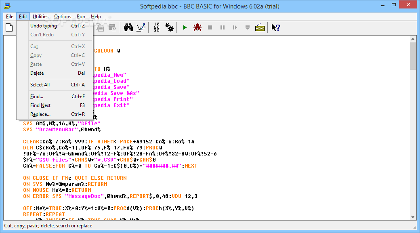The image size is (420, 233).
Task: Click the line ON CLOSE IF FNc QUIT
Action: (x=75, y=178)
